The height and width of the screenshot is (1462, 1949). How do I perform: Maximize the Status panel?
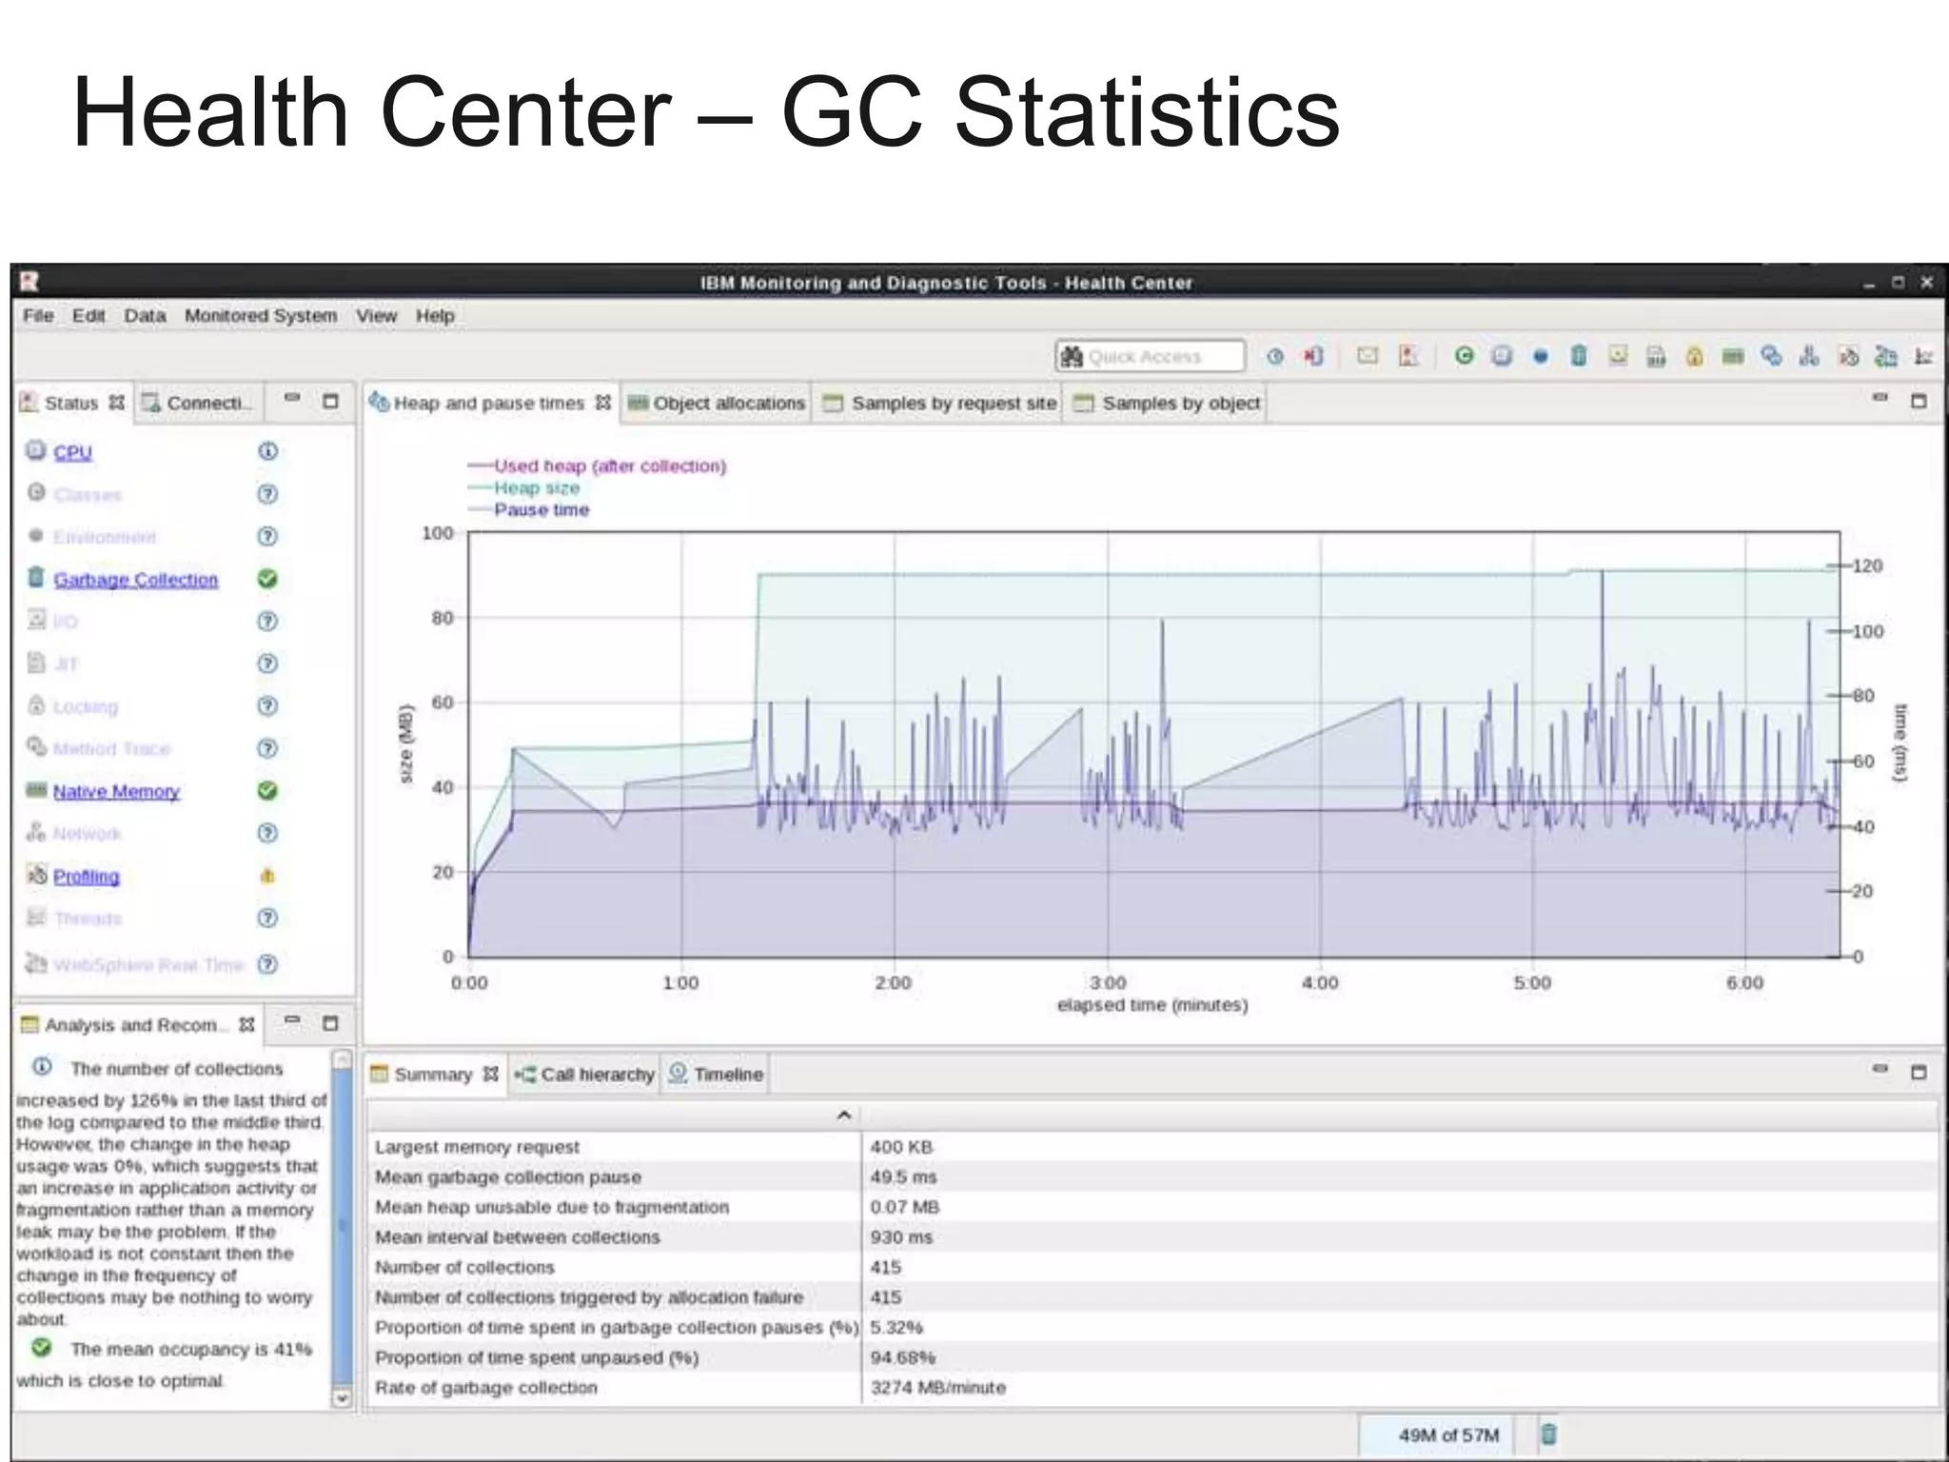tap(330, 401)
